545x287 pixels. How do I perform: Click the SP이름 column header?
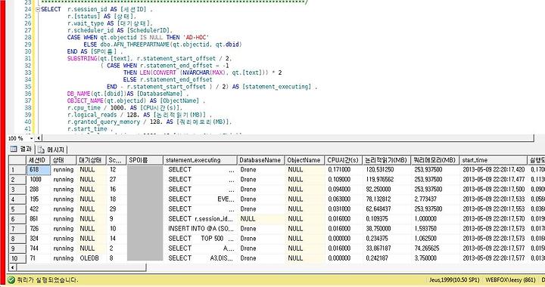pyautogui.click(x=145, y=160)
